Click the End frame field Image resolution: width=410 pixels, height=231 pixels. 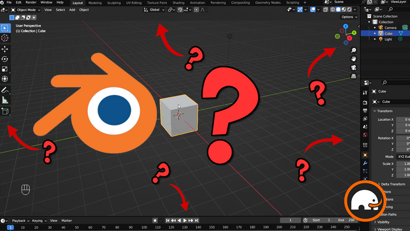point(346,221)
